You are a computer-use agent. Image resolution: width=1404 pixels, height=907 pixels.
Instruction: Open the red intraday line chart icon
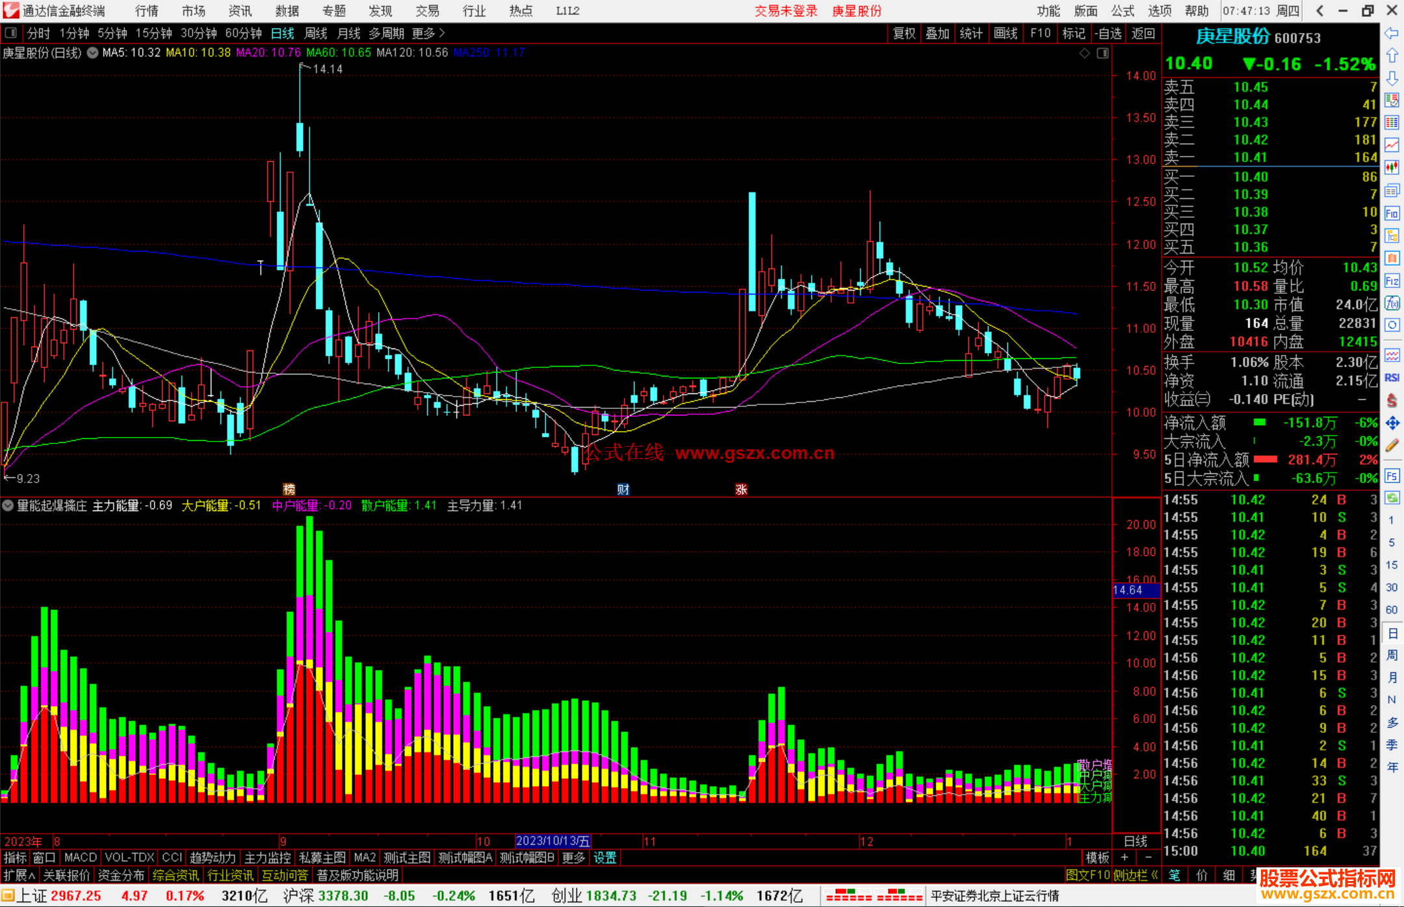[1392, 146]
